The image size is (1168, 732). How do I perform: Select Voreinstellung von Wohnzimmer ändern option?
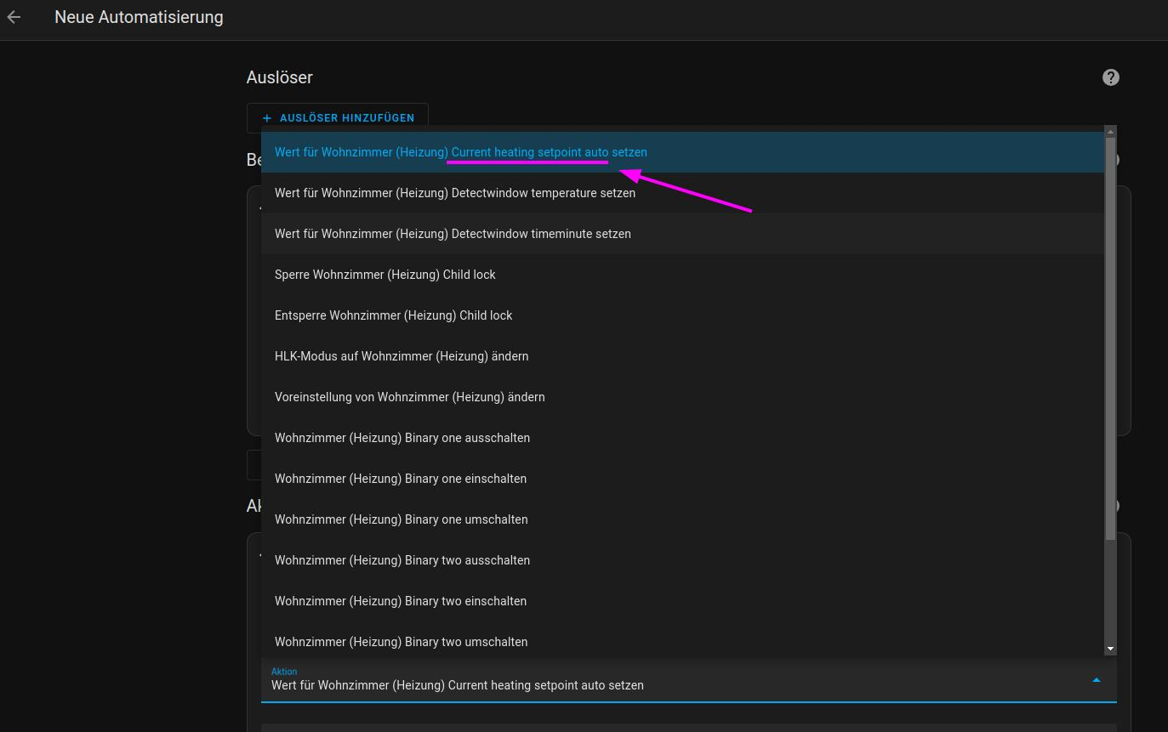[x=409, y=397]
